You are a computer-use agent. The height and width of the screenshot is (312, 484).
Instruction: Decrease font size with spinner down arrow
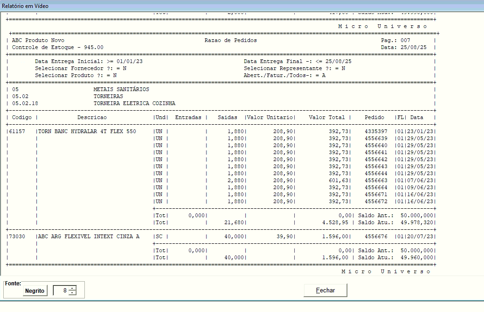(72, 293)
